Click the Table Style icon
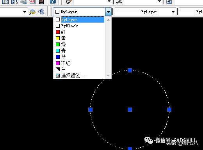 coord(169,2)
